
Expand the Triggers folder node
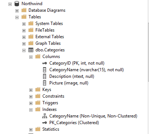pyautogui.click(x=31, y=103)
